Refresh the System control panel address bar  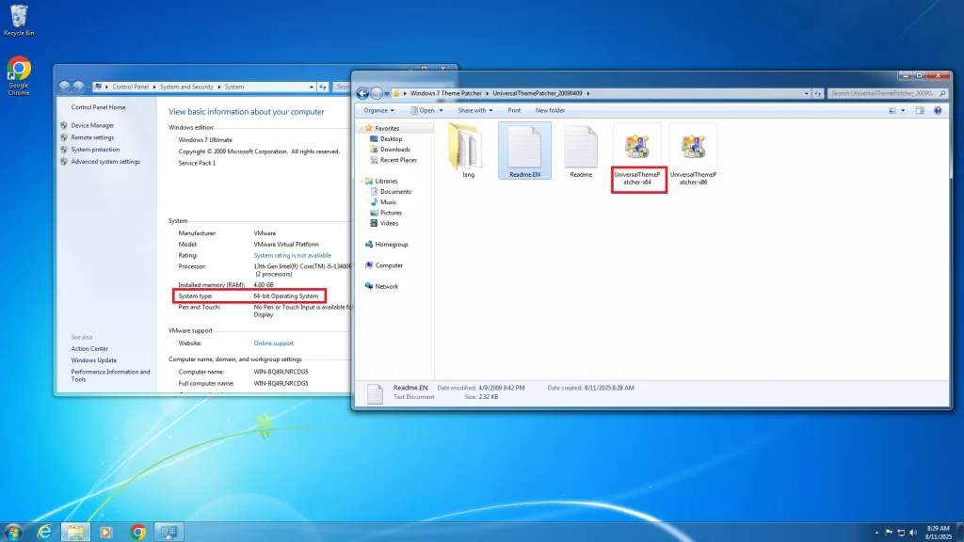tap(323, 87)
